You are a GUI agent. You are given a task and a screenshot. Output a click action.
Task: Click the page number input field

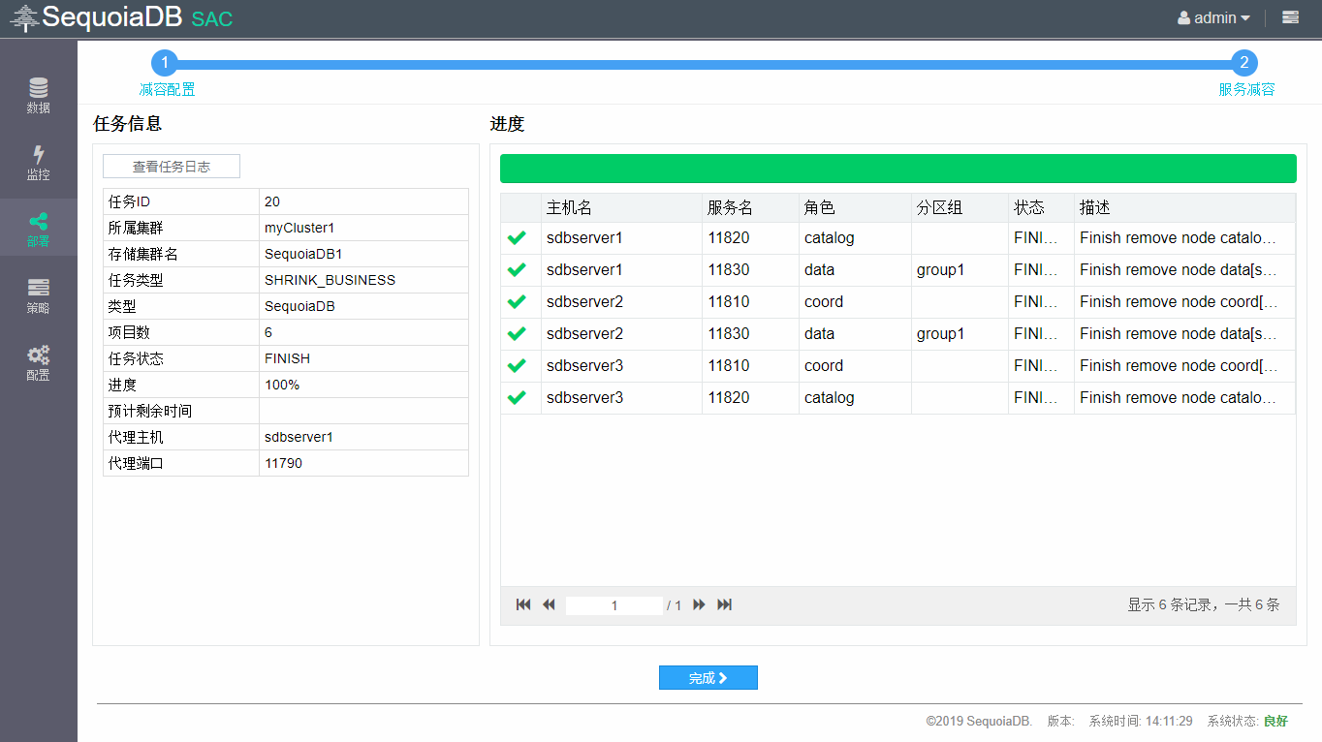tap(614, 605)
